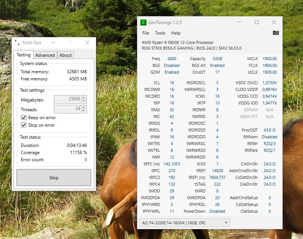The width and height of the screenshot is (303, 239).
Task: Click the ProcODT value 43.6 Ω
Action: (x=270, y=130)
